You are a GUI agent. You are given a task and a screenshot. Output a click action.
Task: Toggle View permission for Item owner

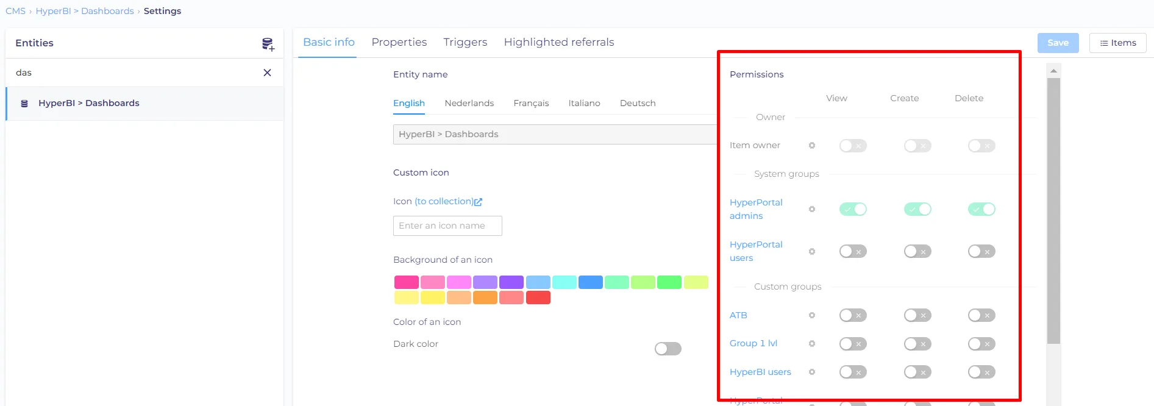click(853, 146)
